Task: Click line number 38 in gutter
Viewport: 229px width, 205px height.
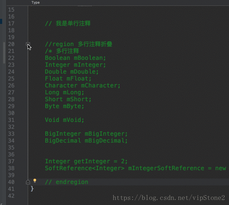Action: (11, 168)
